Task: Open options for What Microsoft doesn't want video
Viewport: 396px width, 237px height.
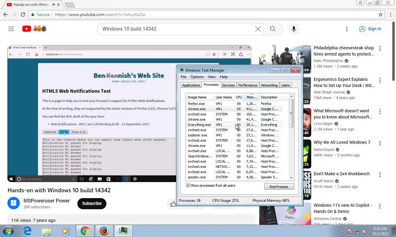Action: click(380, 112)
